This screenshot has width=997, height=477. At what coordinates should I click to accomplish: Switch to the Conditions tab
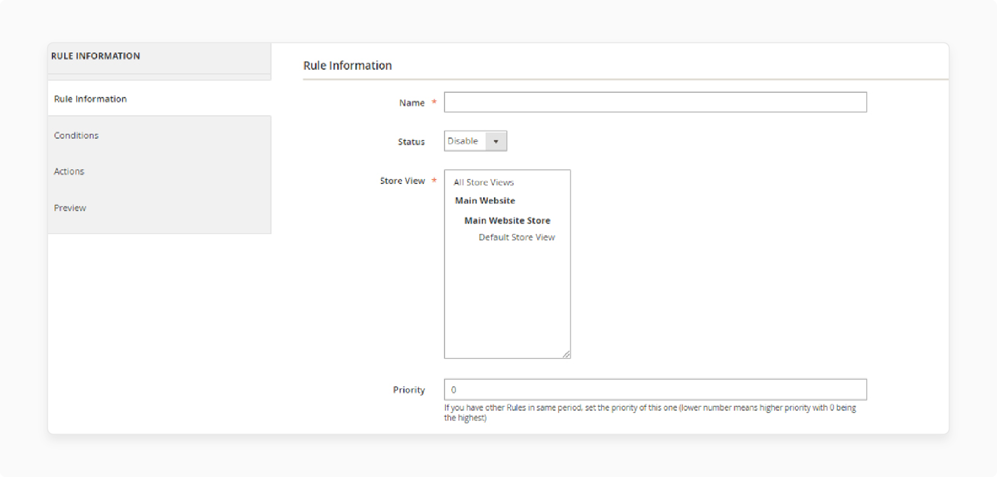click(x=159, y=135)
